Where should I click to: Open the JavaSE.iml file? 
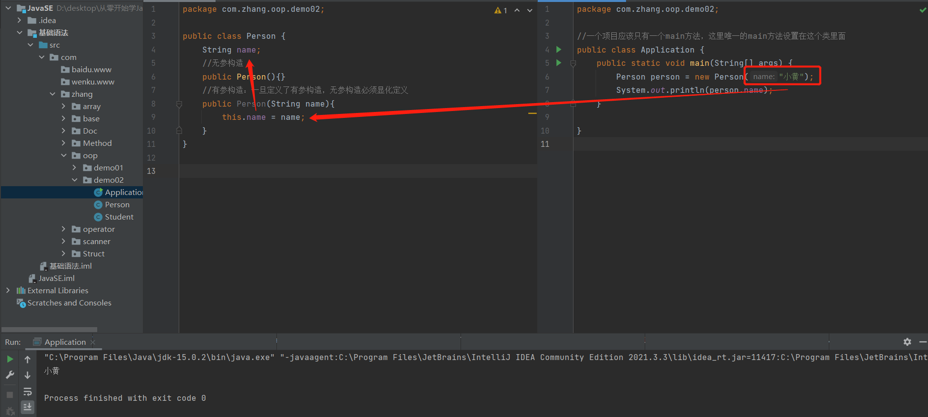click(56, 278)
